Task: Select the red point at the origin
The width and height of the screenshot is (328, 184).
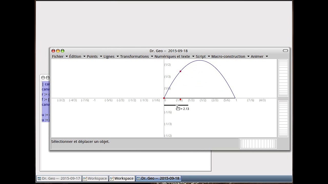Action: point(164,98)
